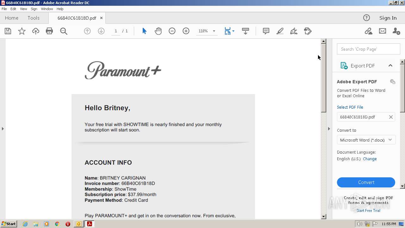The height and width of the screenshot is (228, 405).
Task: Close the 66B40C61B18D.pdf tab
Action: 101,18
